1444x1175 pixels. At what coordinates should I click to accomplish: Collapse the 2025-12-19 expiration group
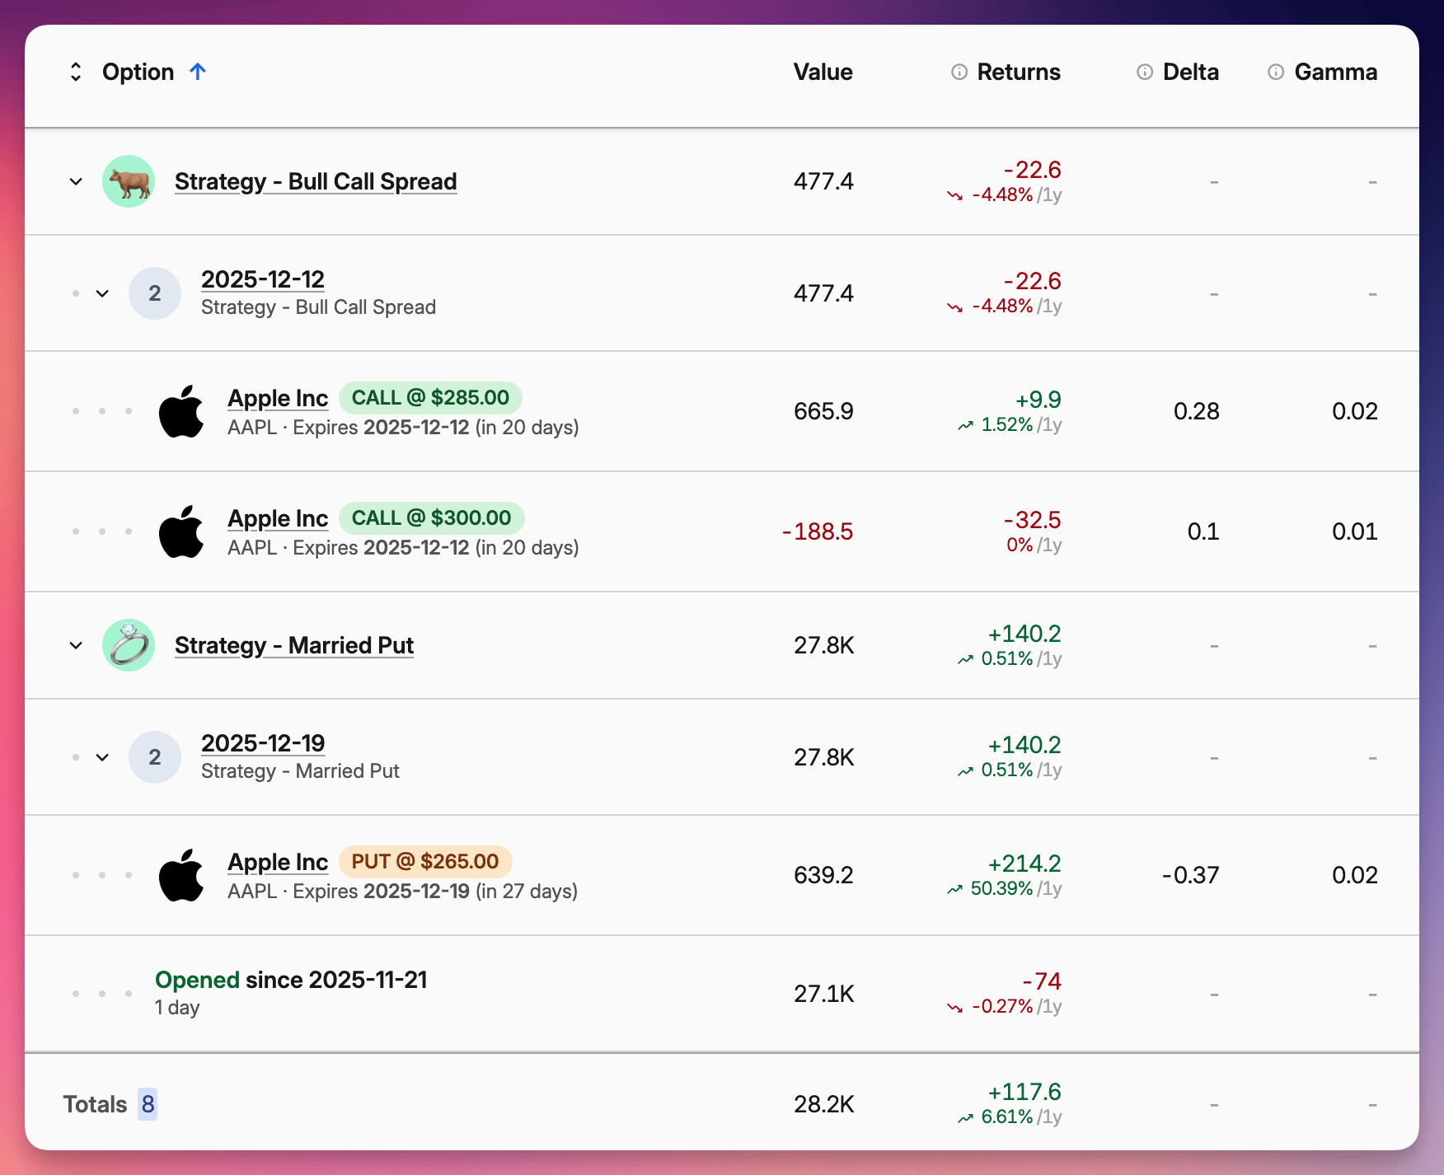102,756
